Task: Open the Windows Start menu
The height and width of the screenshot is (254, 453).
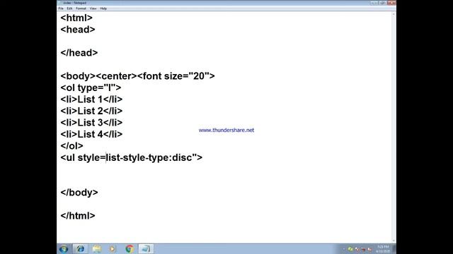Action: 64,248
